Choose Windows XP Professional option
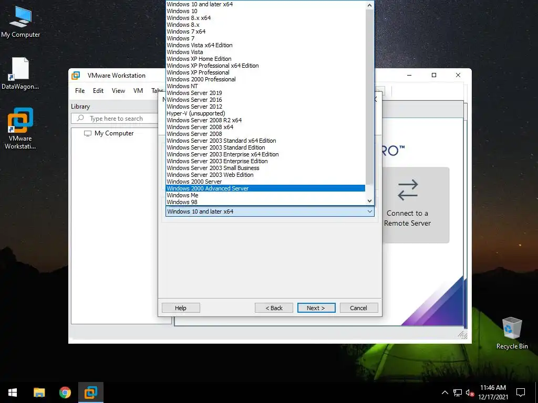538x403 pixels. click(x=265, y=72)
